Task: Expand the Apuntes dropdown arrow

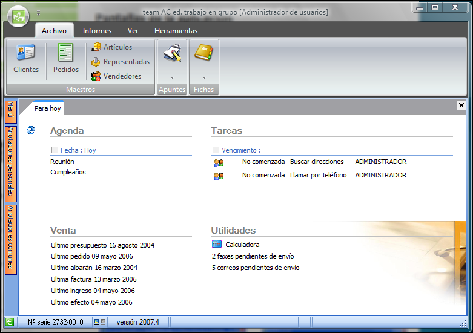Action: [172, 78]
